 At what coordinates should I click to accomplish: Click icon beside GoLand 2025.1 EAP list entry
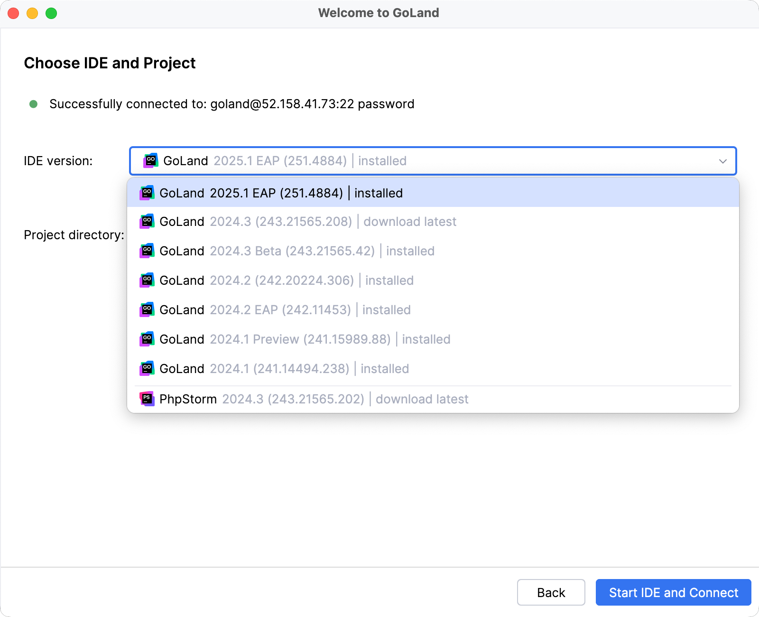147,193
